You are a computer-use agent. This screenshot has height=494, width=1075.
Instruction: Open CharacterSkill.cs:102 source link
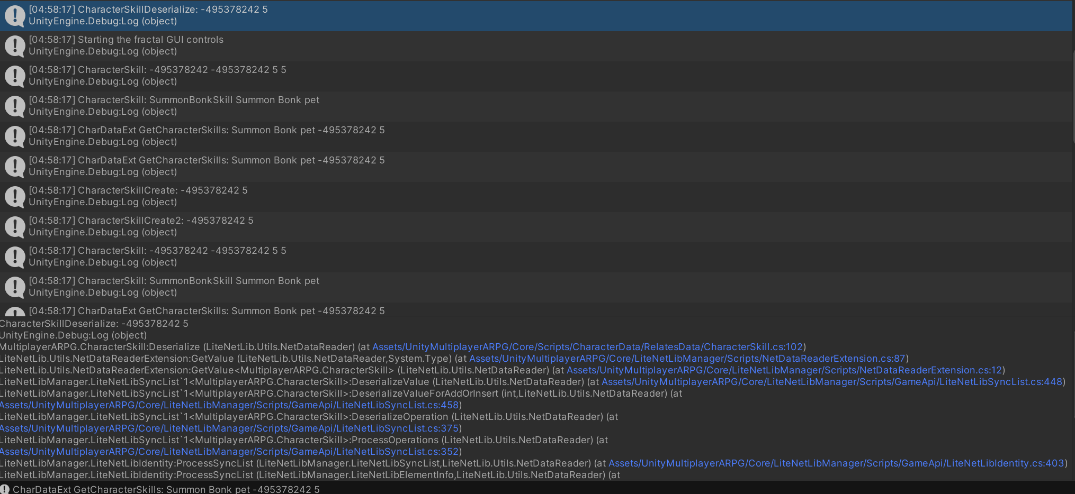tap(588, 347)
